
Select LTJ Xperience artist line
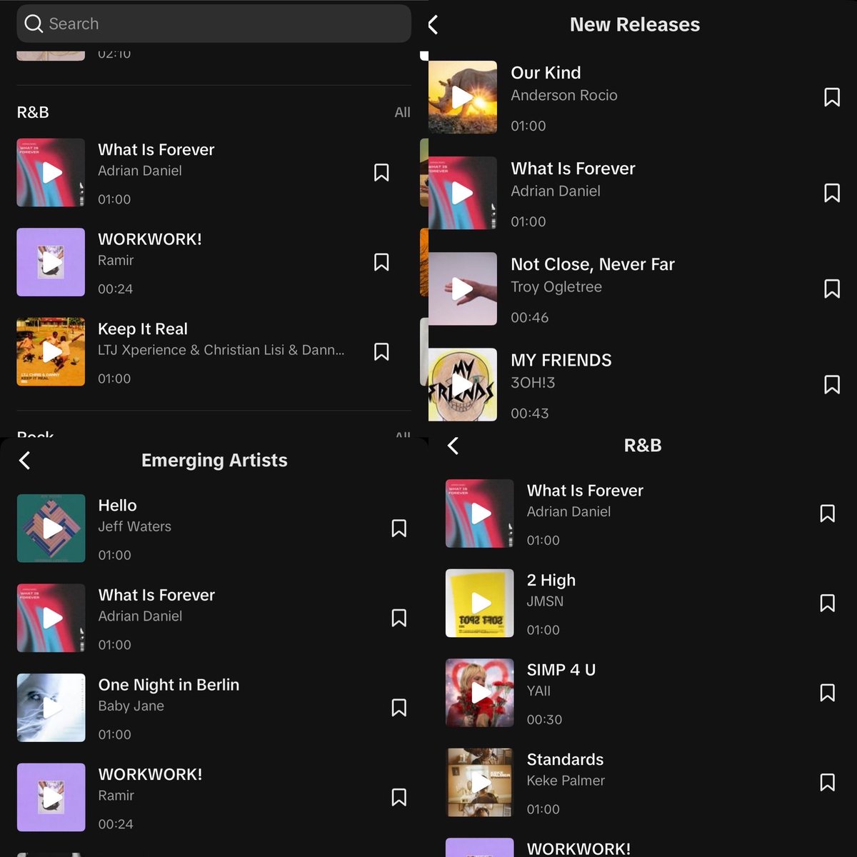pos(221,350)
